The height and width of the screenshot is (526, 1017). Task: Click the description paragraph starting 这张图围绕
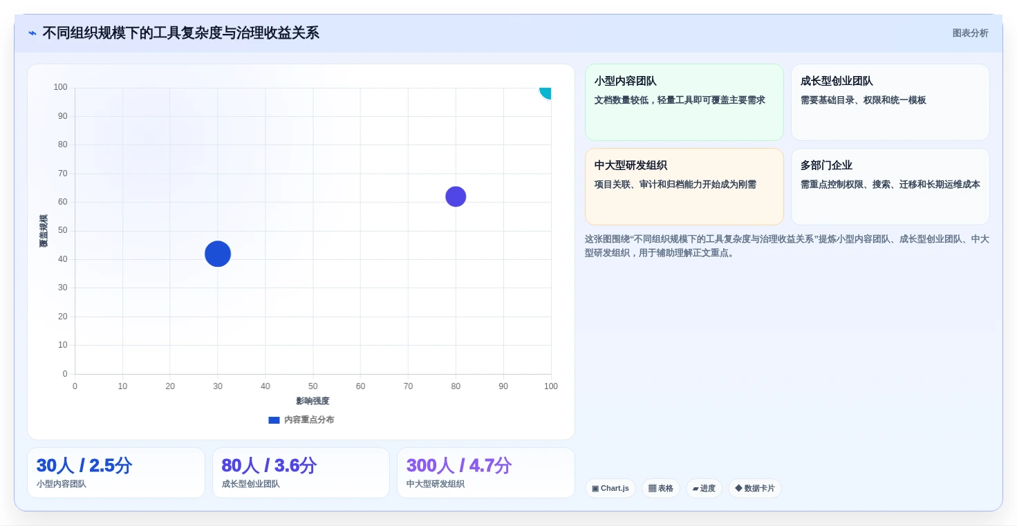(x=787, y=246)
